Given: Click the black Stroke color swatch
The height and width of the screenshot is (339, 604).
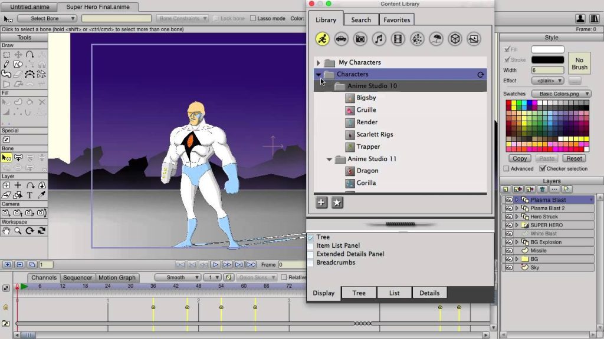Looking at the screenshot, I should tap(547, 60).
